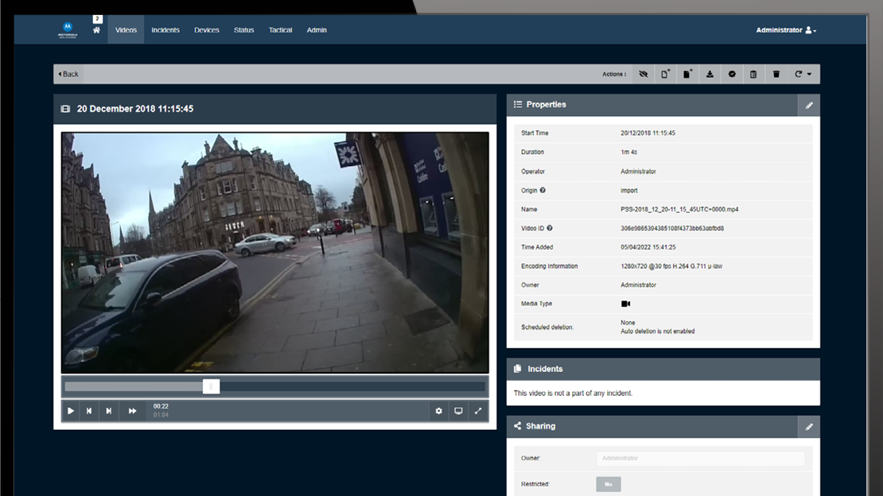Click the sharing Owner input field

(700, 459)
